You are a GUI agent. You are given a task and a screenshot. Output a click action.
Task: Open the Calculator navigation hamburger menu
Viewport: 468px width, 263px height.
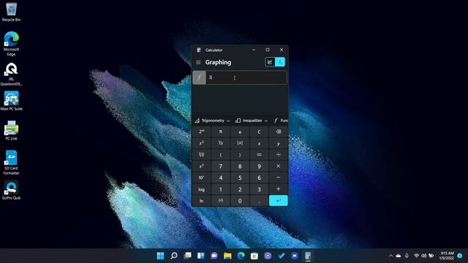(198, 62)
